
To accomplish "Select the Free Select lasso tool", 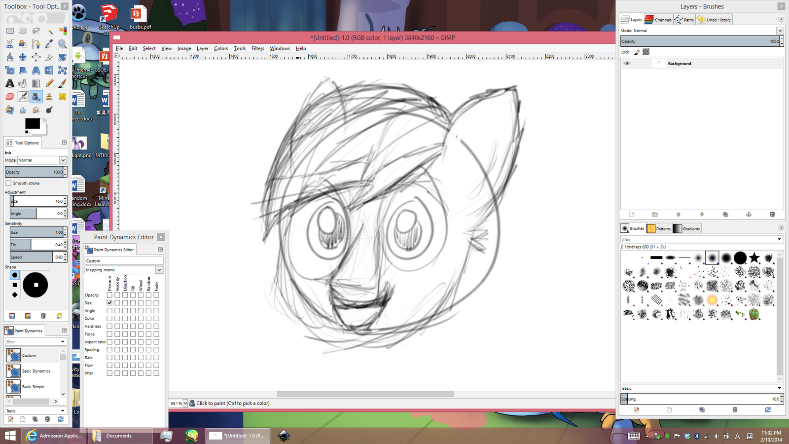I will click(36, 31).
